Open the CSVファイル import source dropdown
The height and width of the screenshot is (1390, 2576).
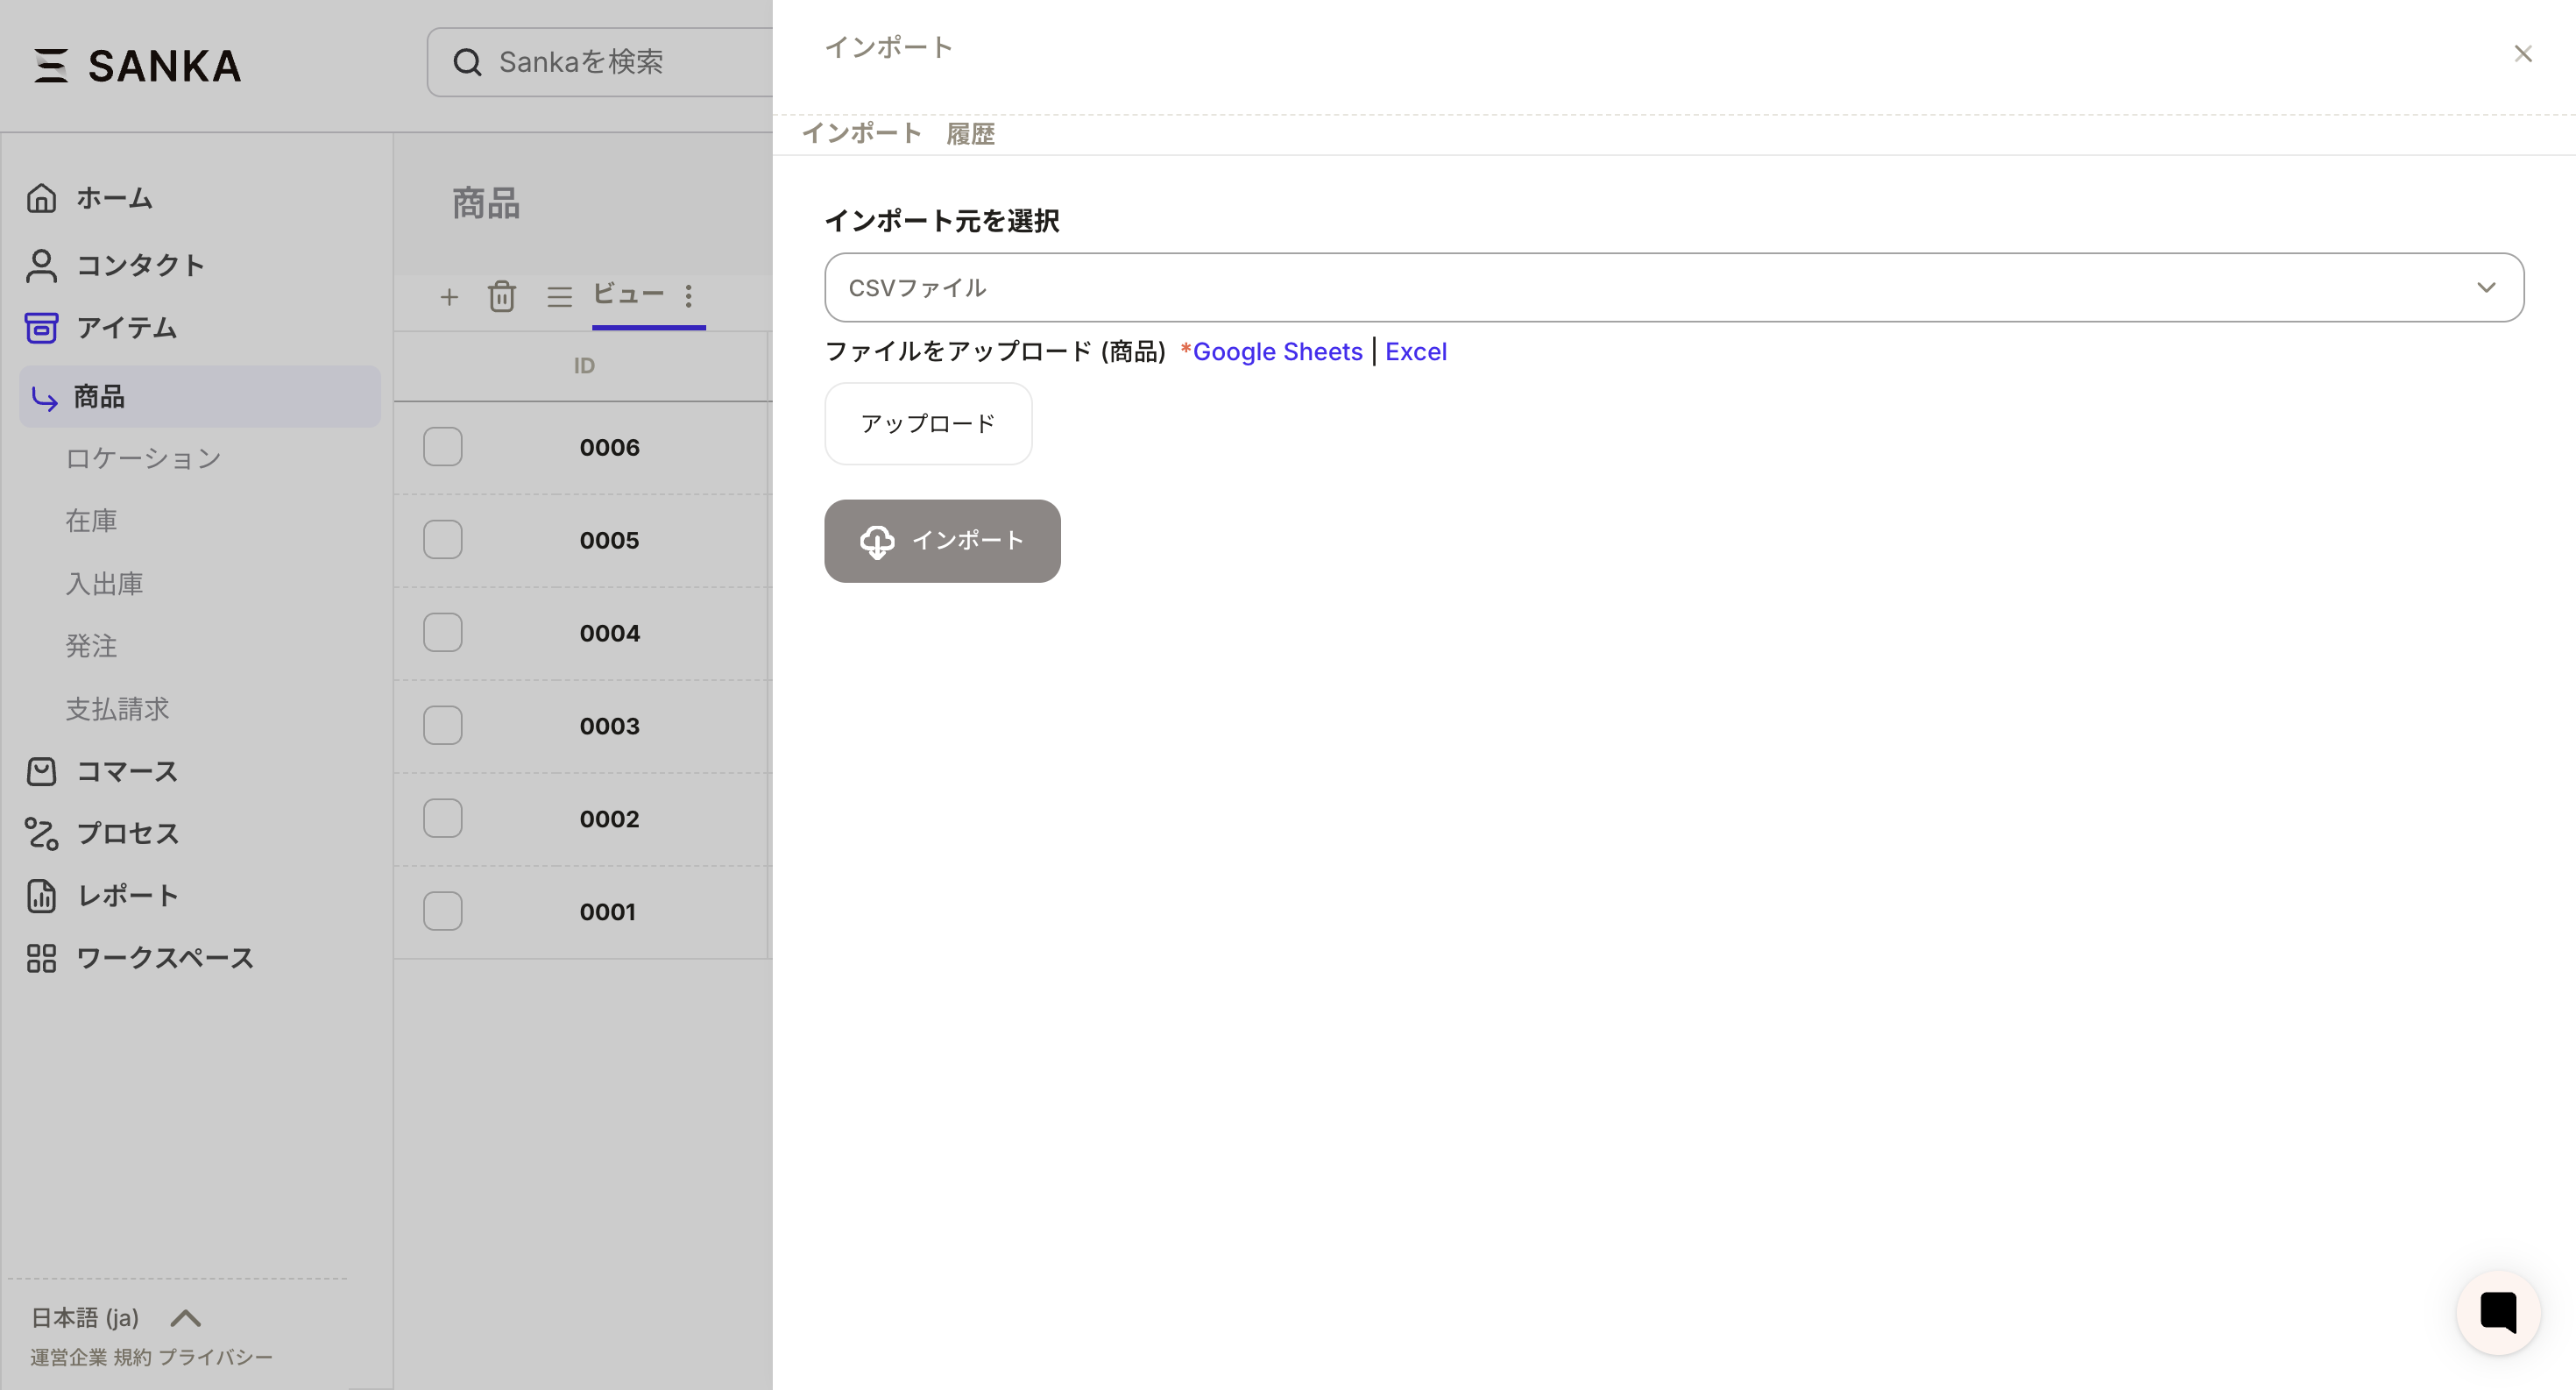point(1673,288)
